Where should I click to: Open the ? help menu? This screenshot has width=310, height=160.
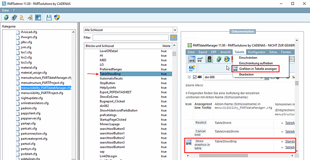14,10
